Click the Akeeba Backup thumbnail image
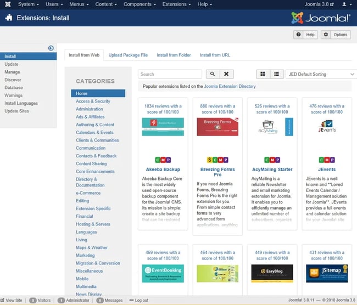 click(x=163, y=127)
